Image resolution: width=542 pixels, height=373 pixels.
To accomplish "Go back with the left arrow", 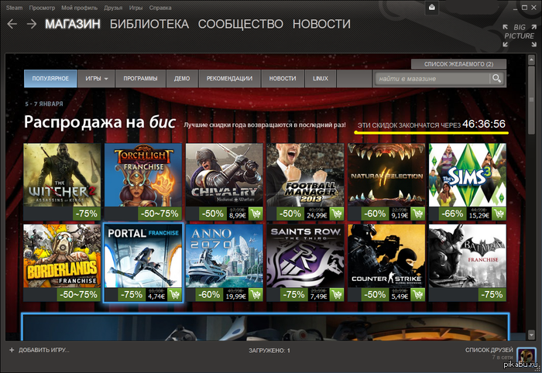I will [12, 24].
